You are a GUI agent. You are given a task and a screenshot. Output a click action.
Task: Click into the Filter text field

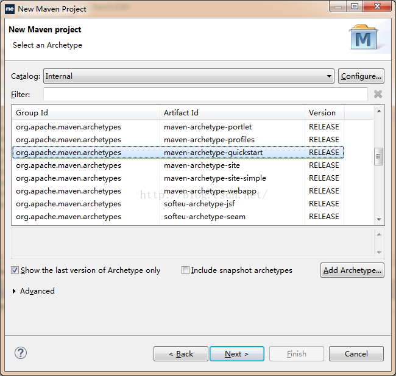pos(205,95)
